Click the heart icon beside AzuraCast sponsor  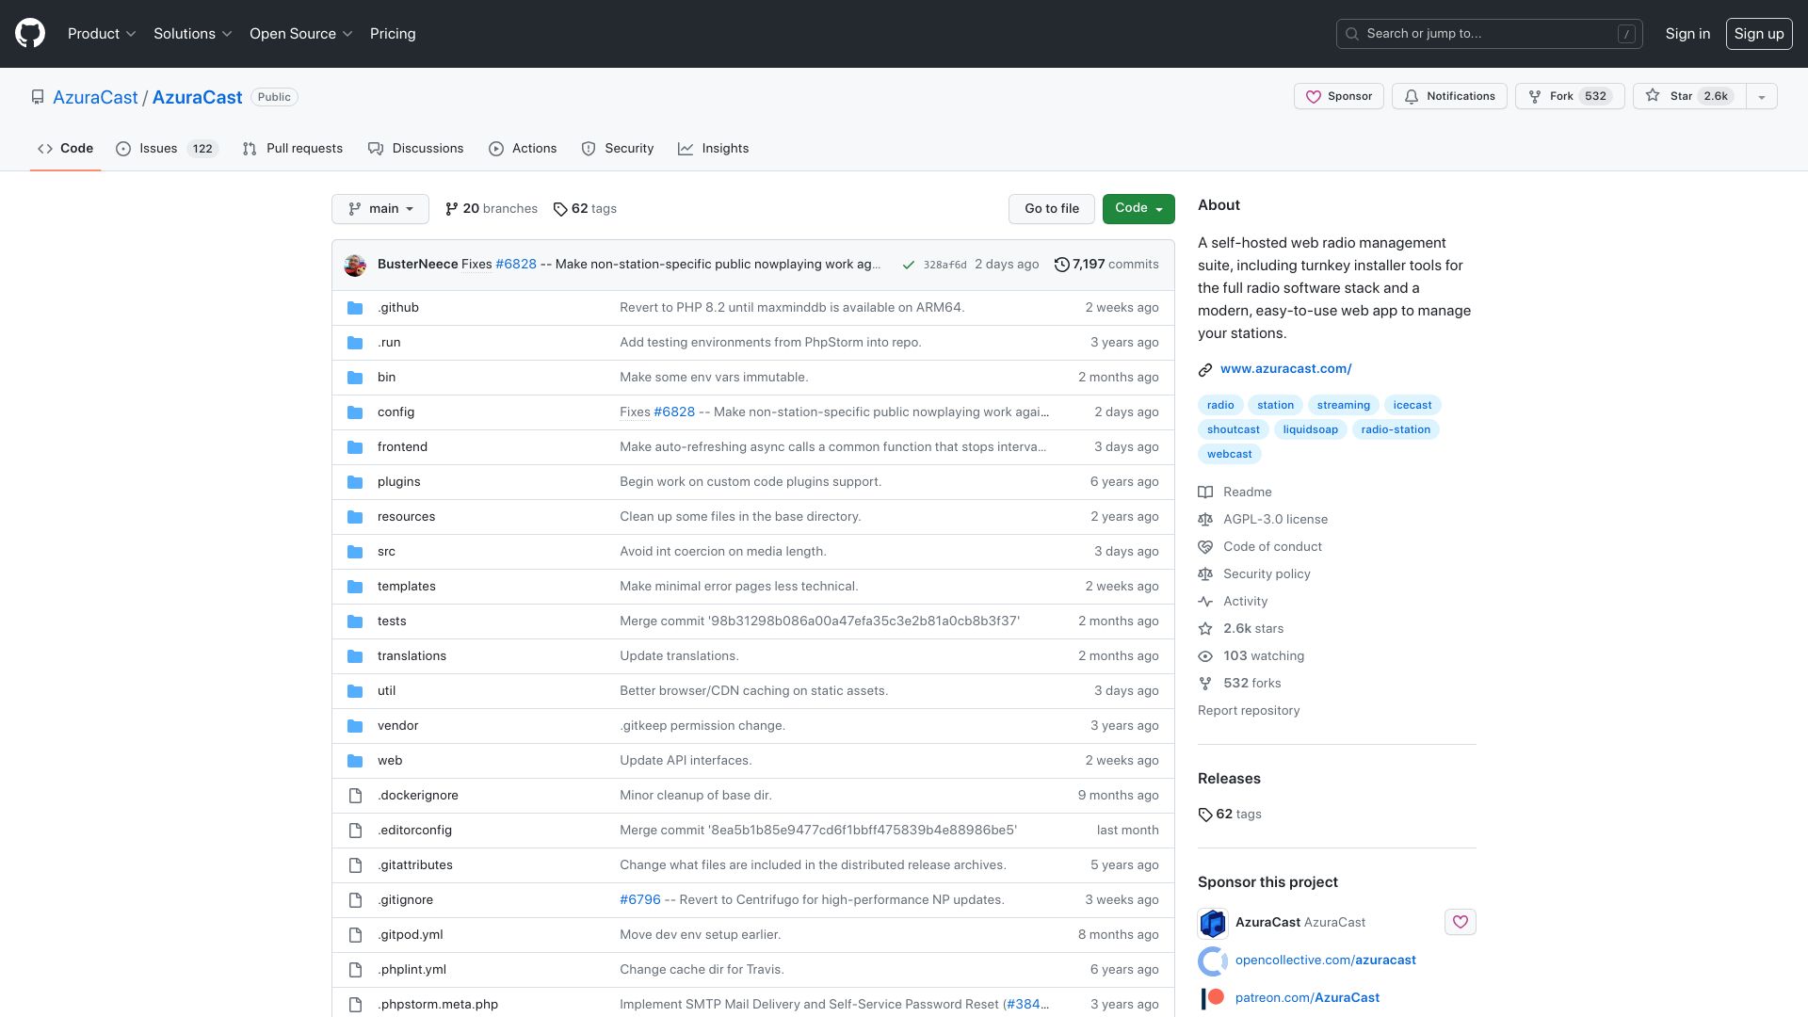[1460, 922]
